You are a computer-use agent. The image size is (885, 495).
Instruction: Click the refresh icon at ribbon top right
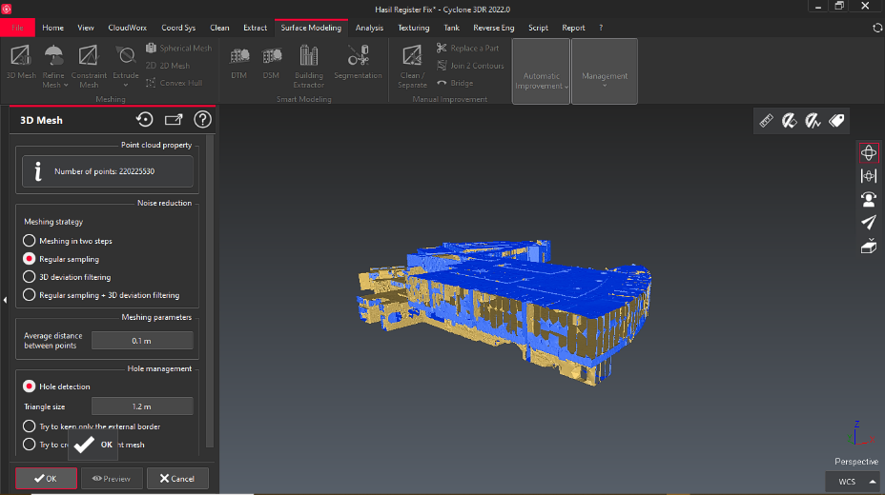[x=877, y=28]
